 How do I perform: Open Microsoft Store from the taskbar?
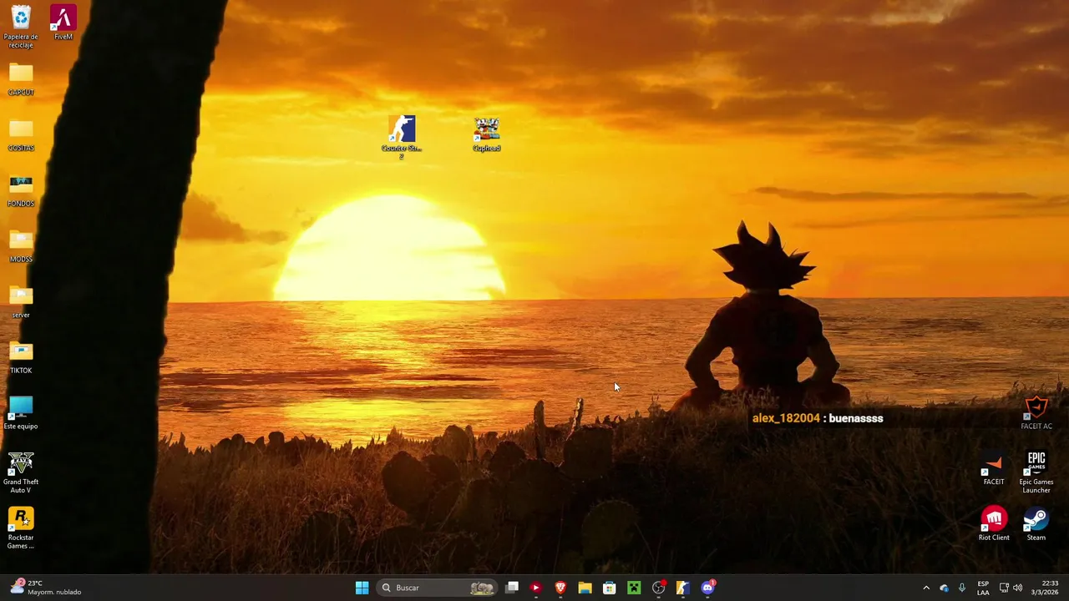coord(610,588)
